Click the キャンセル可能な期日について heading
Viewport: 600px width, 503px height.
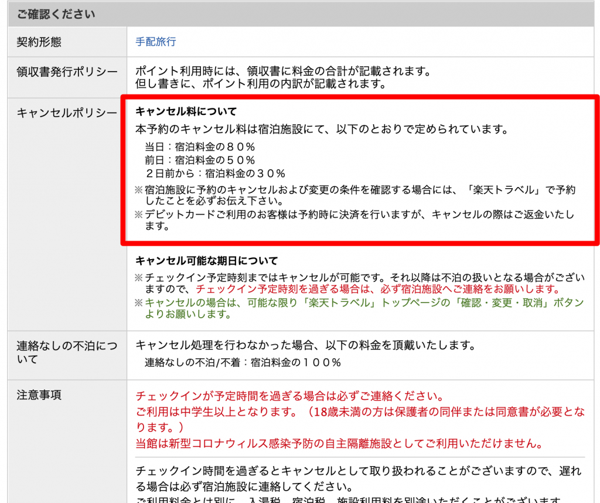coord(206,260)
